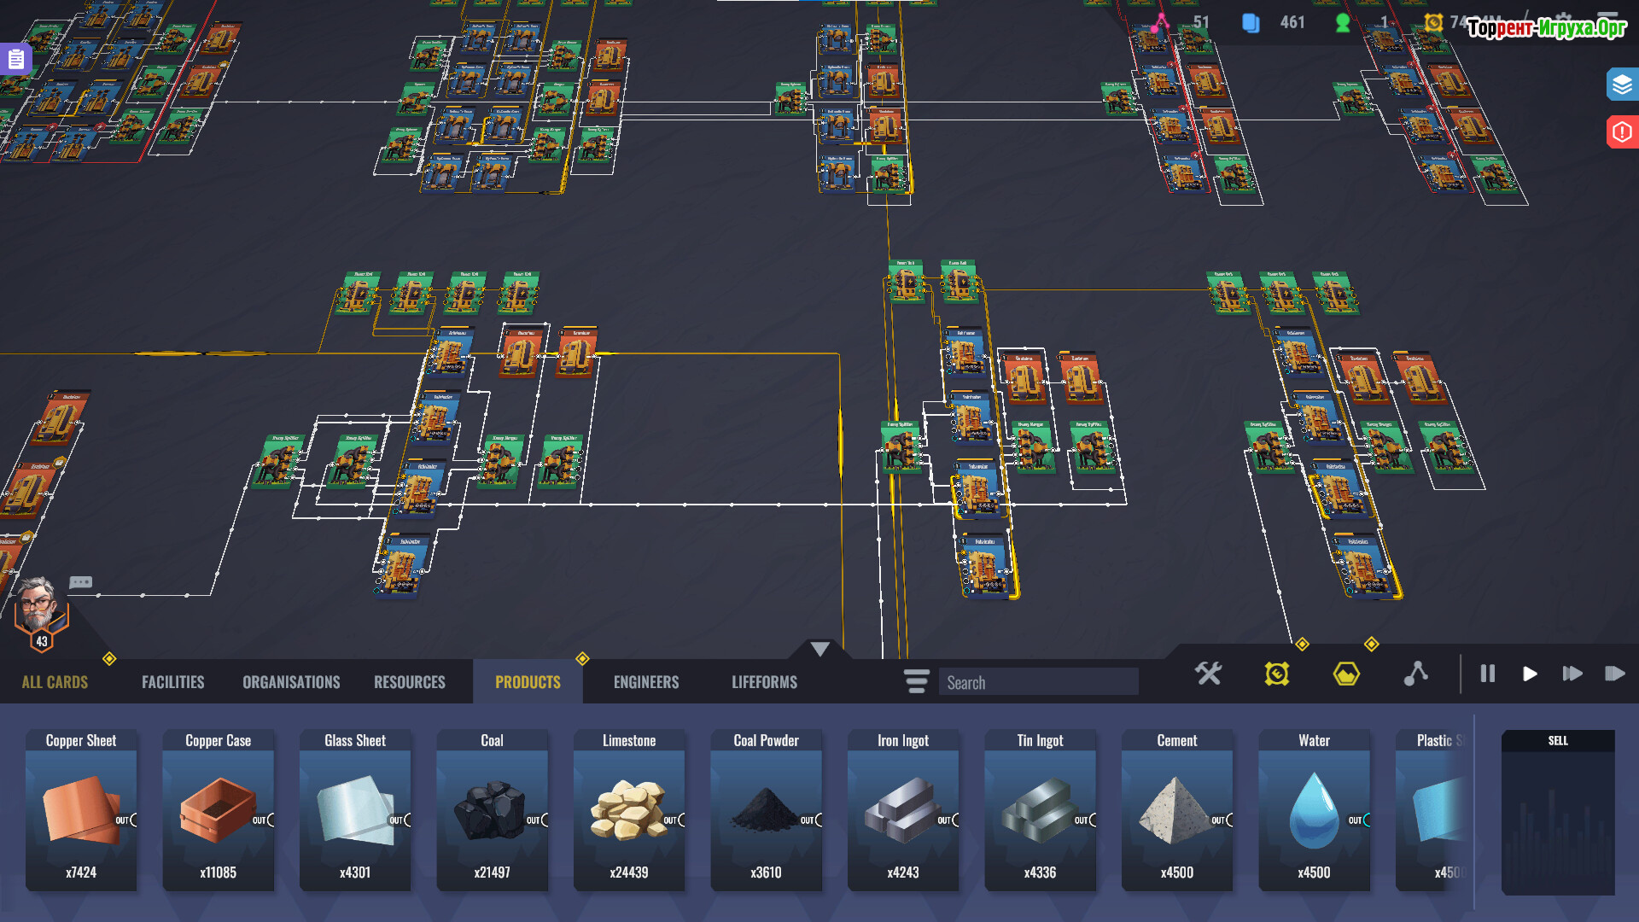Click the SELL panel

click(x=1558, y=811)
